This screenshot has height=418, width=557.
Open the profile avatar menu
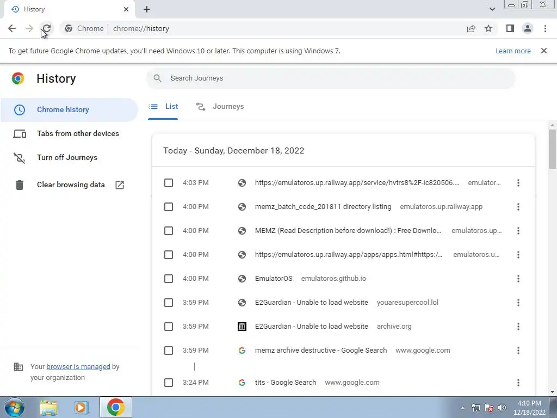(528, 28)
